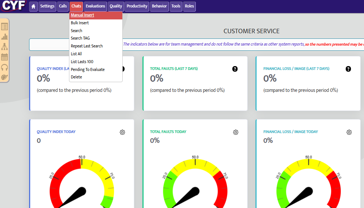The width and height of the screenshot is (364, 208).
Task: Click the FINANCIAL LOSS / IMAGE TODAY label
Action: point(291,131)
